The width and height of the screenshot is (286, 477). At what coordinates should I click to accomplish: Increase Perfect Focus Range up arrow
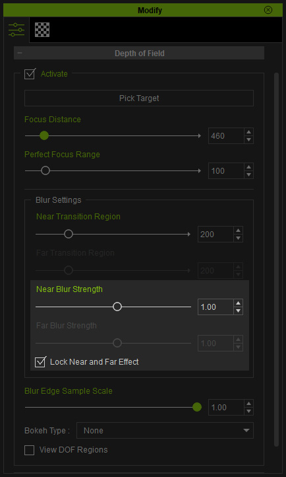(x=248, y=167)
